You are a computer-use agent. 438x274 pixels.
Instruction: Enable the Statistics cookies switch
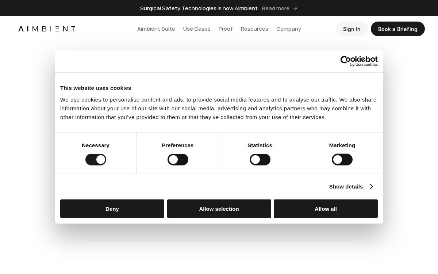(260, 160)
